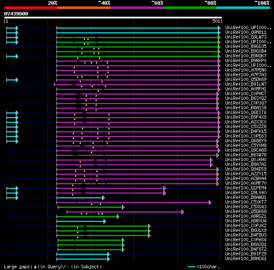The image size is (274, 270).
Task: Open the UniRef100_A0MFH1 entry
Action: point(246,89)
